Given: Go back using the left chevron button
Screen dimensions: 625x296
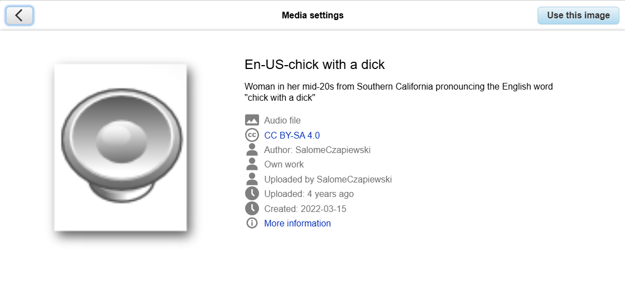Looking at the screenshot, I should 19,16.
